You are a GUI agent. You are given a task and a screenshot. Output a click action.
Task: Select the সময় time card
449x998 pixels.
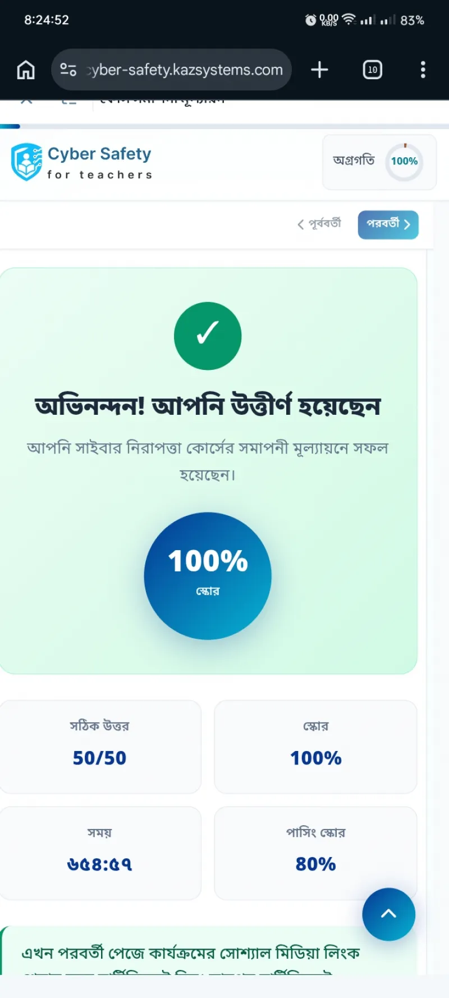(99, 853)
